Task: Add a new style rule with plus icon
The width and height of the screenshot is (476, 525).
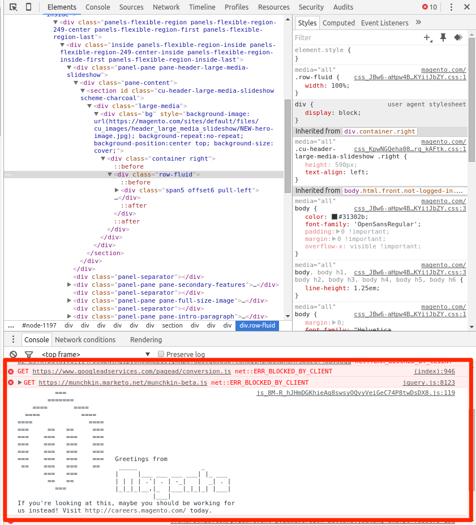Action: (x=428, y=38)
